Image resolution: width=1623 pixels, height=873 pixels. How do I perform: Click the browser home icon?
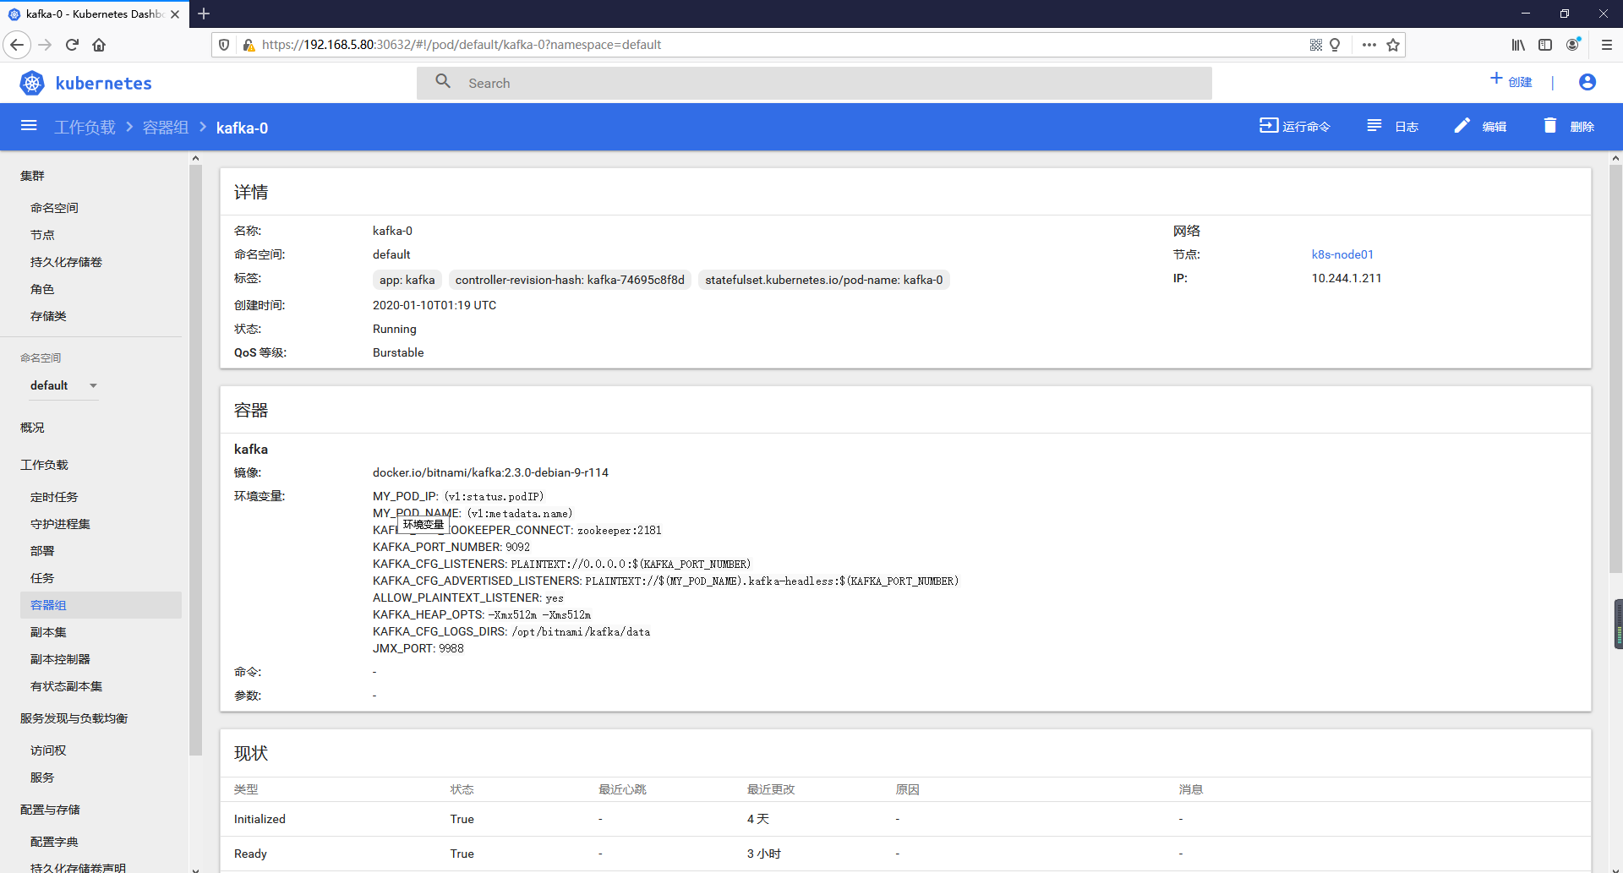click(99, 45)
